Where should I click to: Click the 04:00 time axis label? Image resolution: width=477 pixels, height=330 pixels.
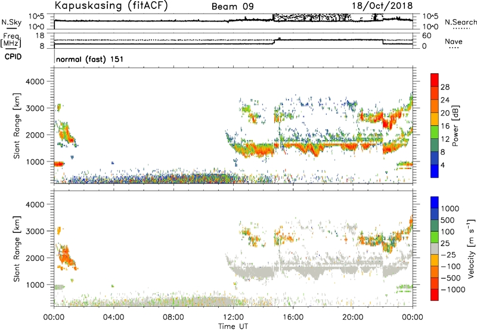(x=114, y=317)
